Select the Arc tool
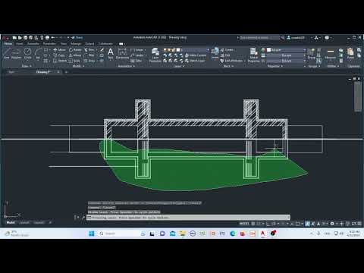This screenshot has height=273, width=364. [x=38, y=54]
